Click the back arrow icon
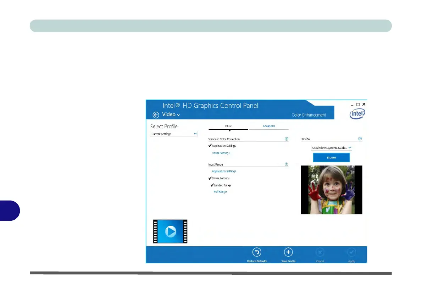This screenshot has width=422, height=297. click(x=156, y=115)
